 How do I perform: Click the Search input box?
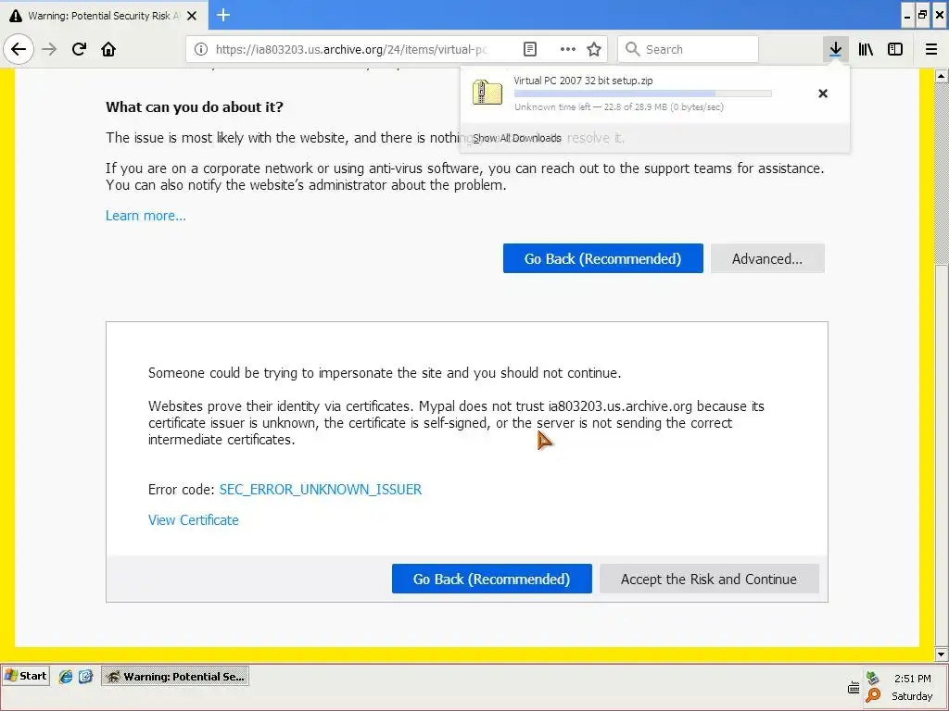coord(689,50)
